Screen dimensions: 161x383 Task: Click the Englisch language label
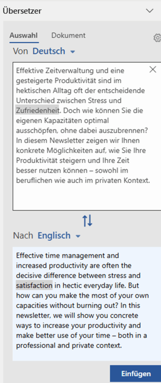click(54, 236)
